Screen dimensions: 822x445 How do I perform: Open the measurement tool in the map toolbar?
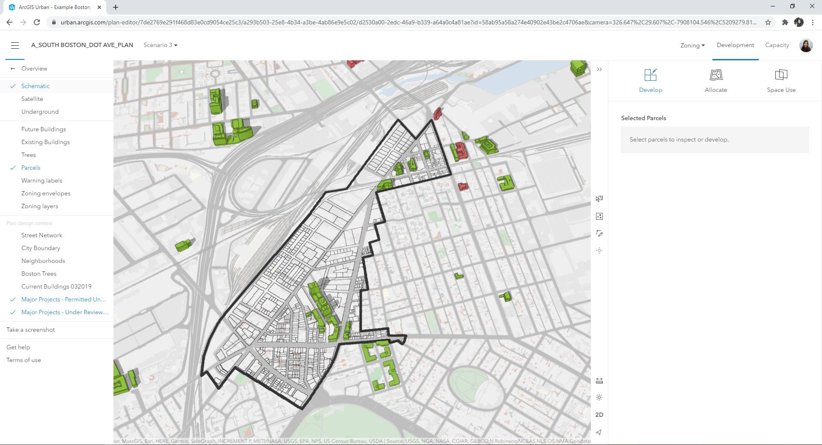(599, 380)
